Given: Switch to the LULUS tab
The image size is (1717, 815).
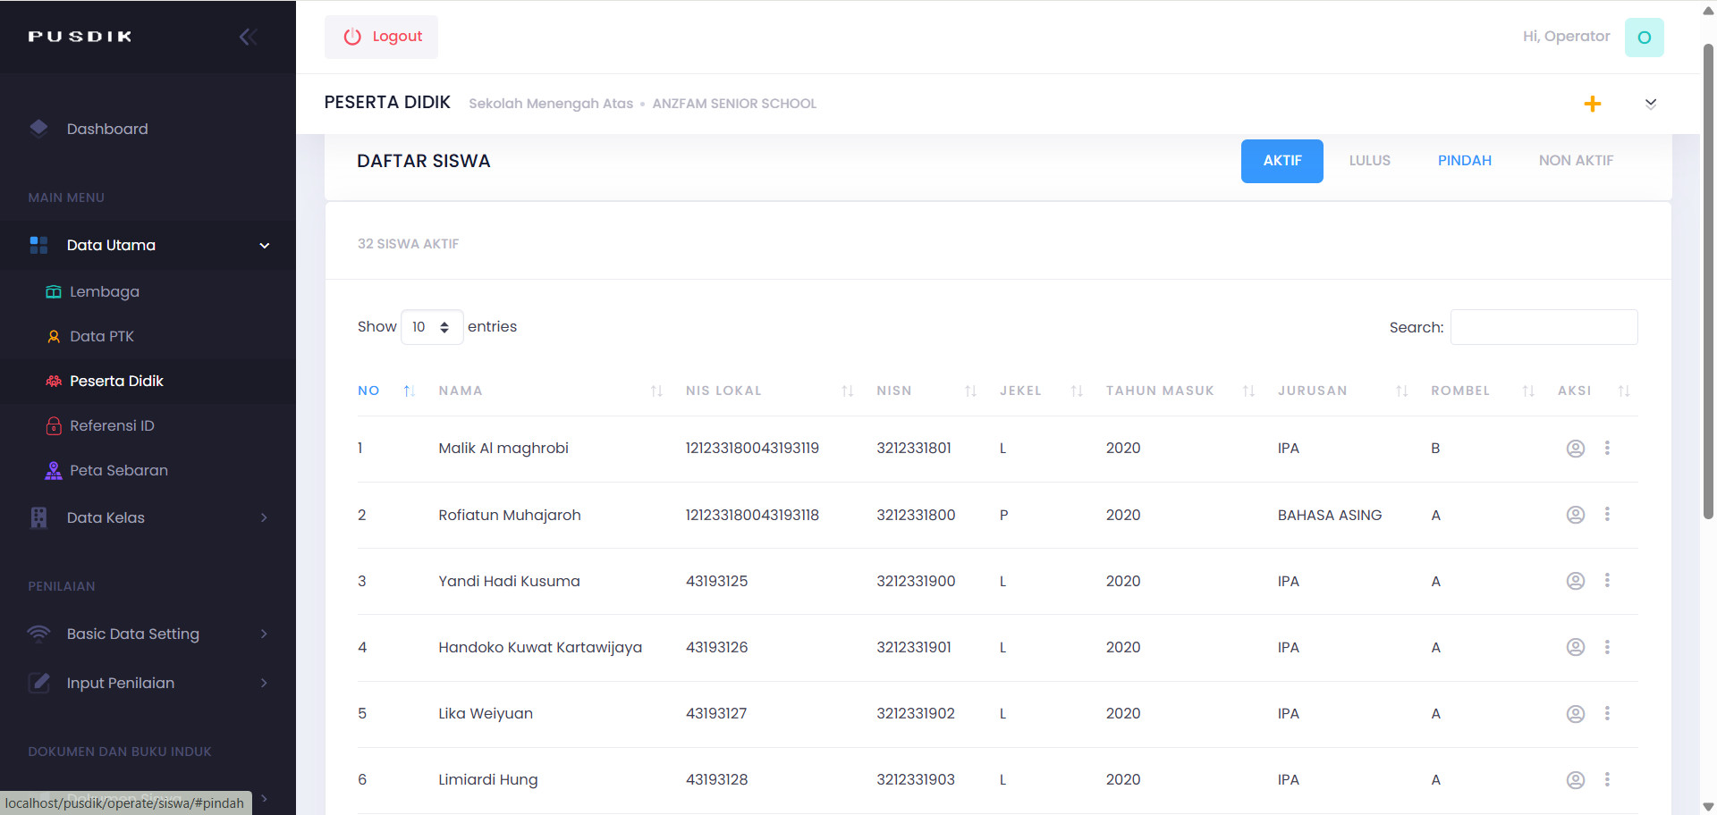Looking at the screenshot, I should coord(1369,161).
